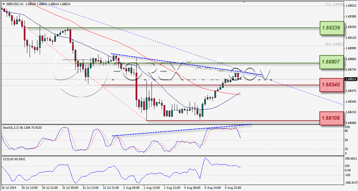Select the green 1.68807 resistance label
Viewport: 358px width, 191px height.
[x=332, y=62]
